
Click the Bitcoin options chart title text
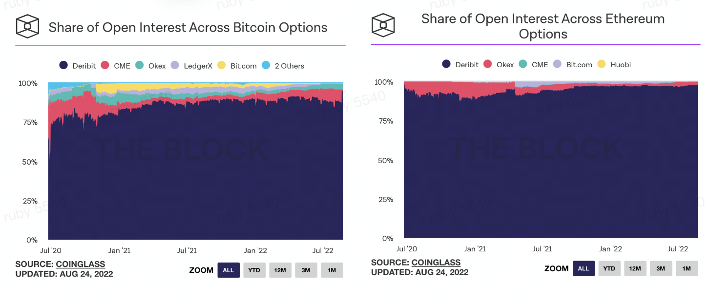[x=188, y=27]
